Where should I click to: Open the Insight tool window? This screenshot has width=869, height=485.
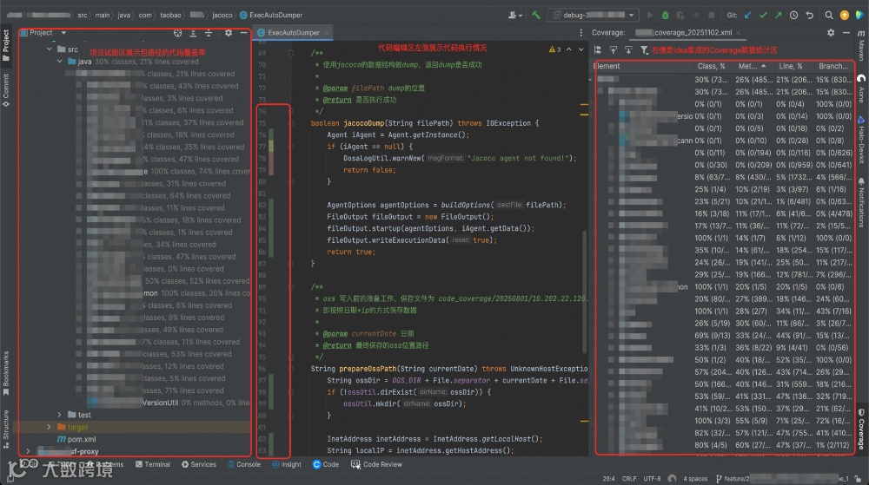pos(287,464)
